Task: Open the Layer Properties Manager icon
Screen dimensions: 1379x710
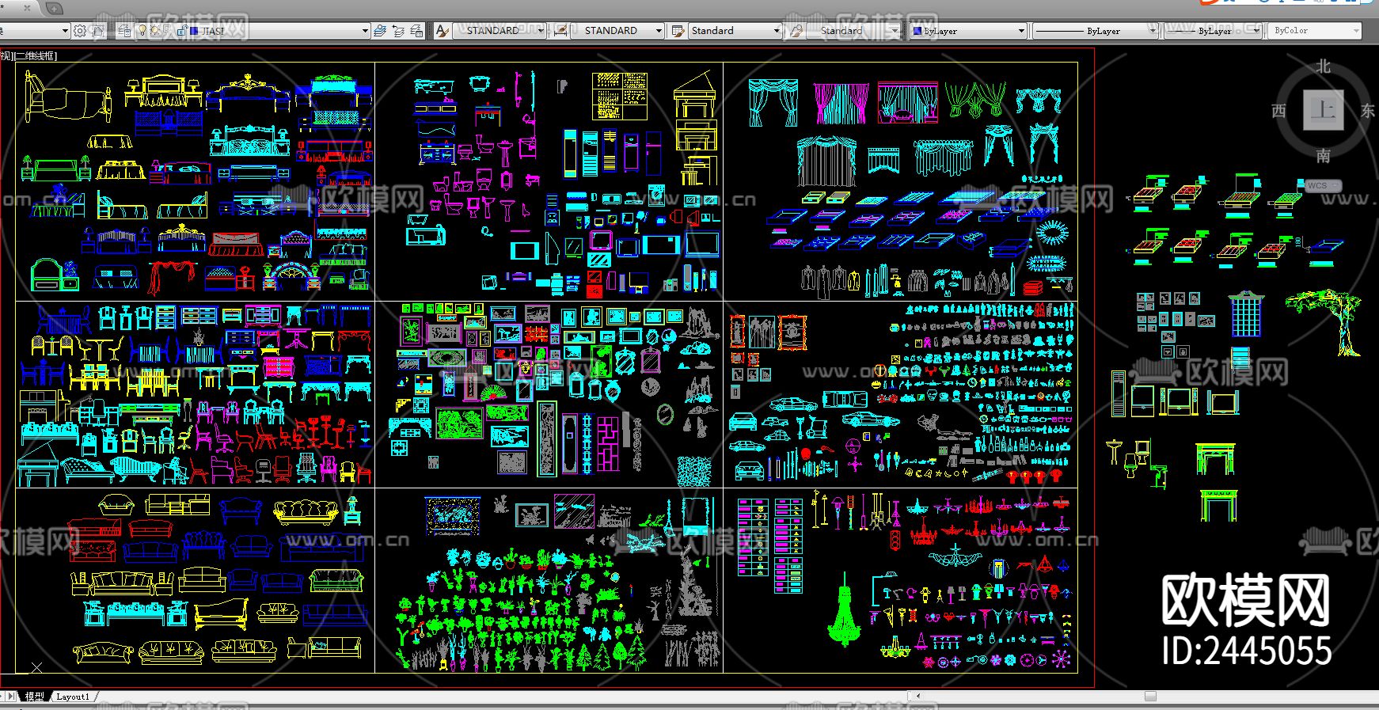Action: click(x=124, y=31)
